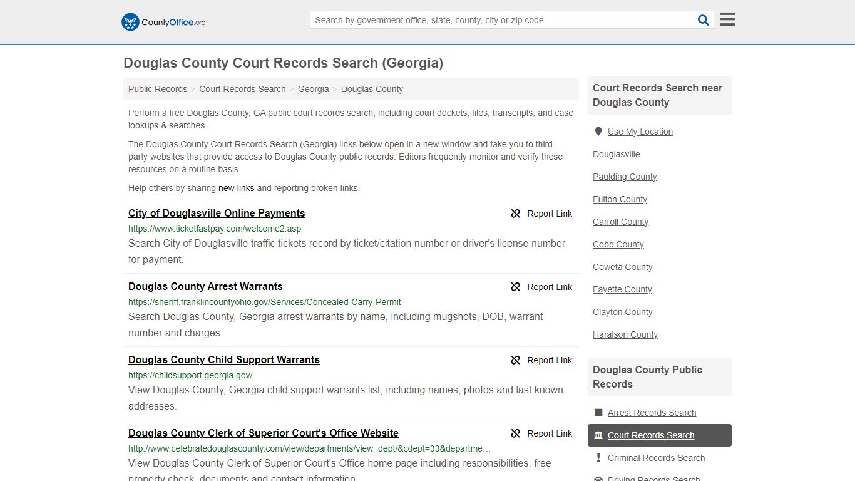Click broken-link icon for Douglas County Arrest Warrants
This screenshot has height=481, width=855.
point(516,287)
